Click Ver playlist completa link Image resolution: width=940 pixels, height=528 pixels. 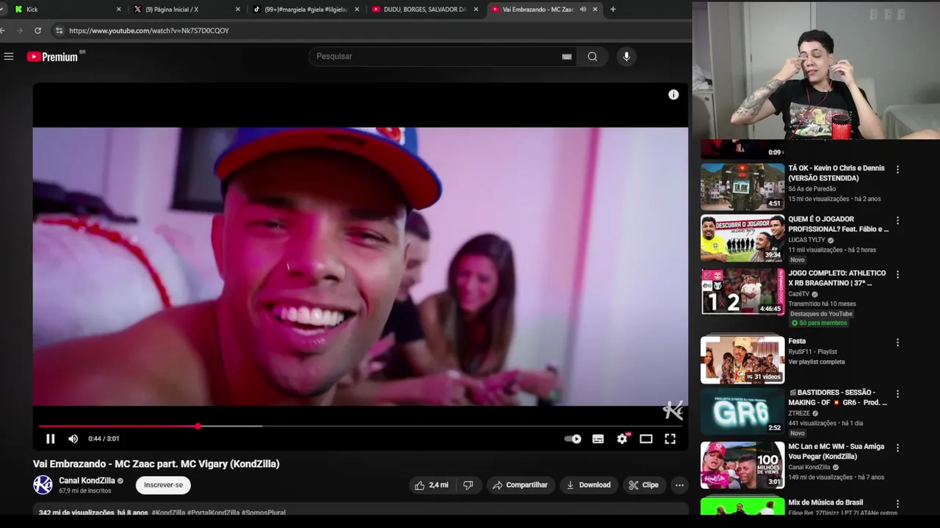pyautogui.click(x=817, y=362)
